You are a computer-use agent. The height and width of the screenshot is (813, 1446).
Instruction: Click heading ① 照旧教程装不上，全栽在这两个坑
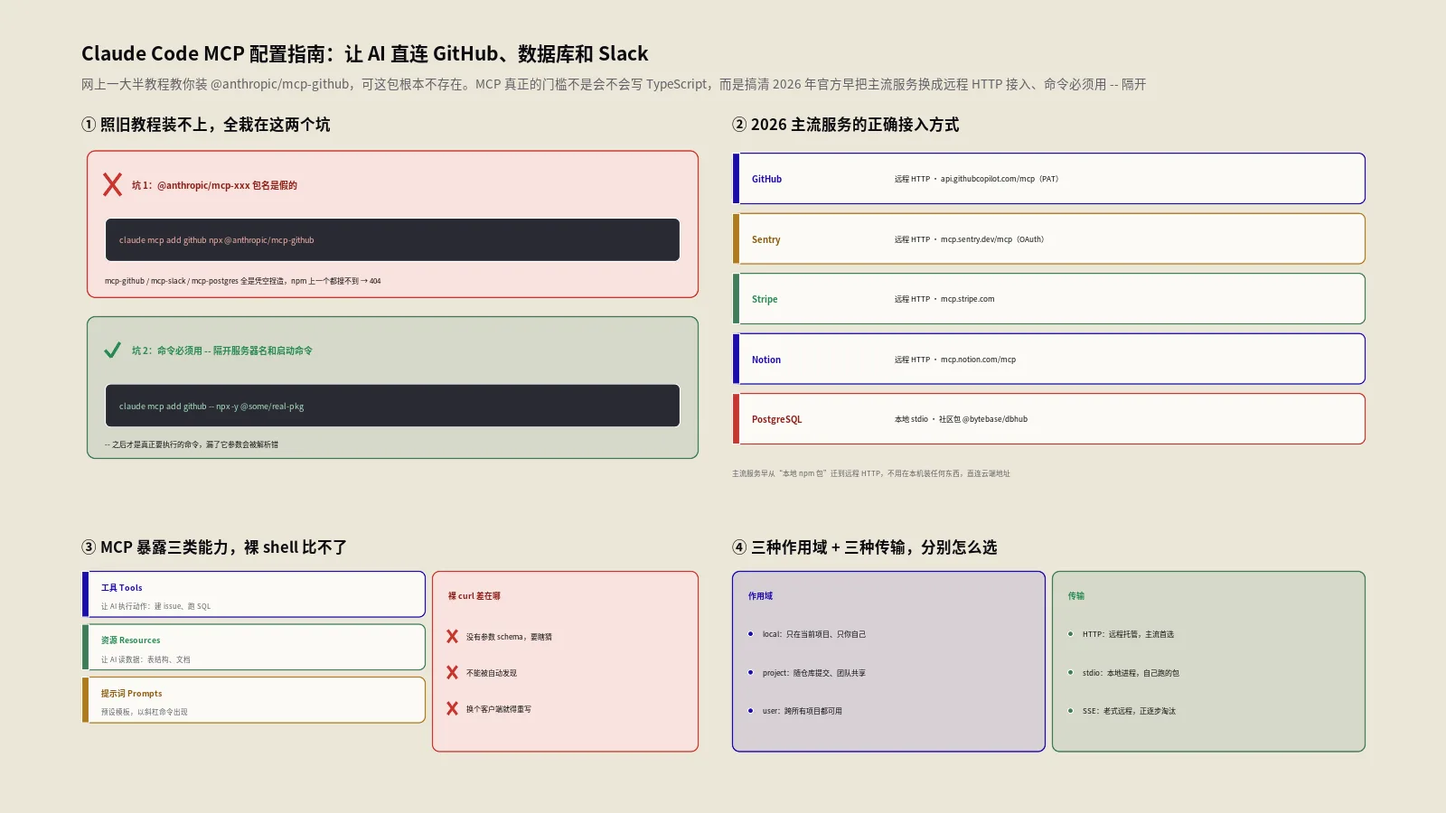tap(206, 125)
